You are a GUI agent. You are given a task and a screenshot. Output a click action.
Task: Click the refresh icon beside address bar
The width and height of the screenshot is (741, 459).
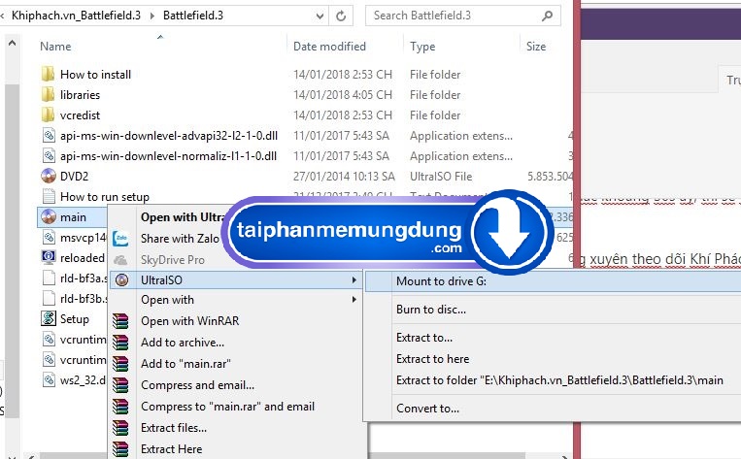(x=341, y=16)
